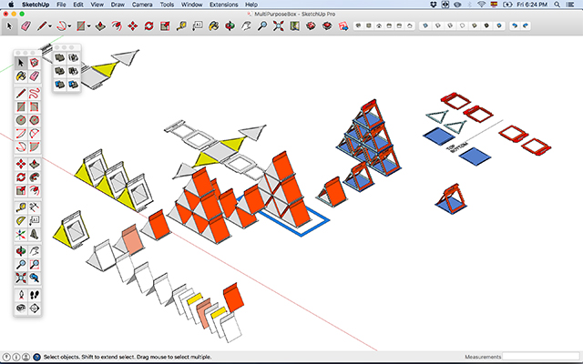Viewport: 583px width, 364px height.
Task: Select the Pie tool in the floating palette
Action: (35, 147)
